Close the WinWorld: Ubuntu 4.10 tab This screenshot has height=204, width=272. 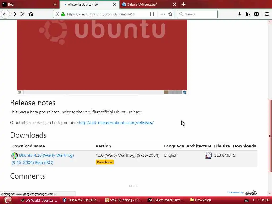(x=115, y=5)
